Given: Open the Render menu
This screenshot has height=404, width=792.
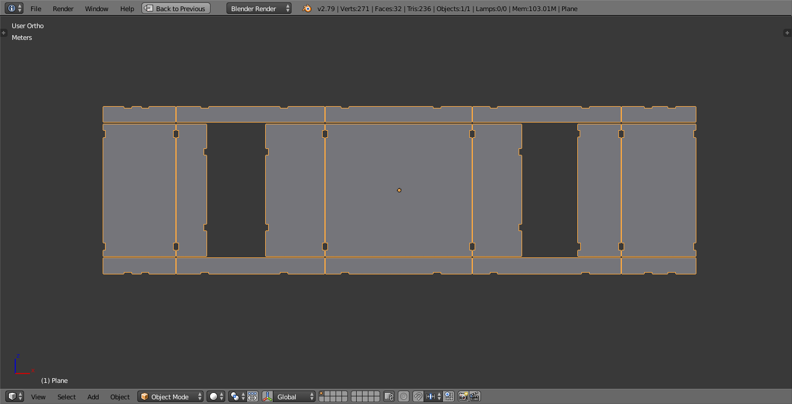Looking at the screenshot, I should 63,9.
